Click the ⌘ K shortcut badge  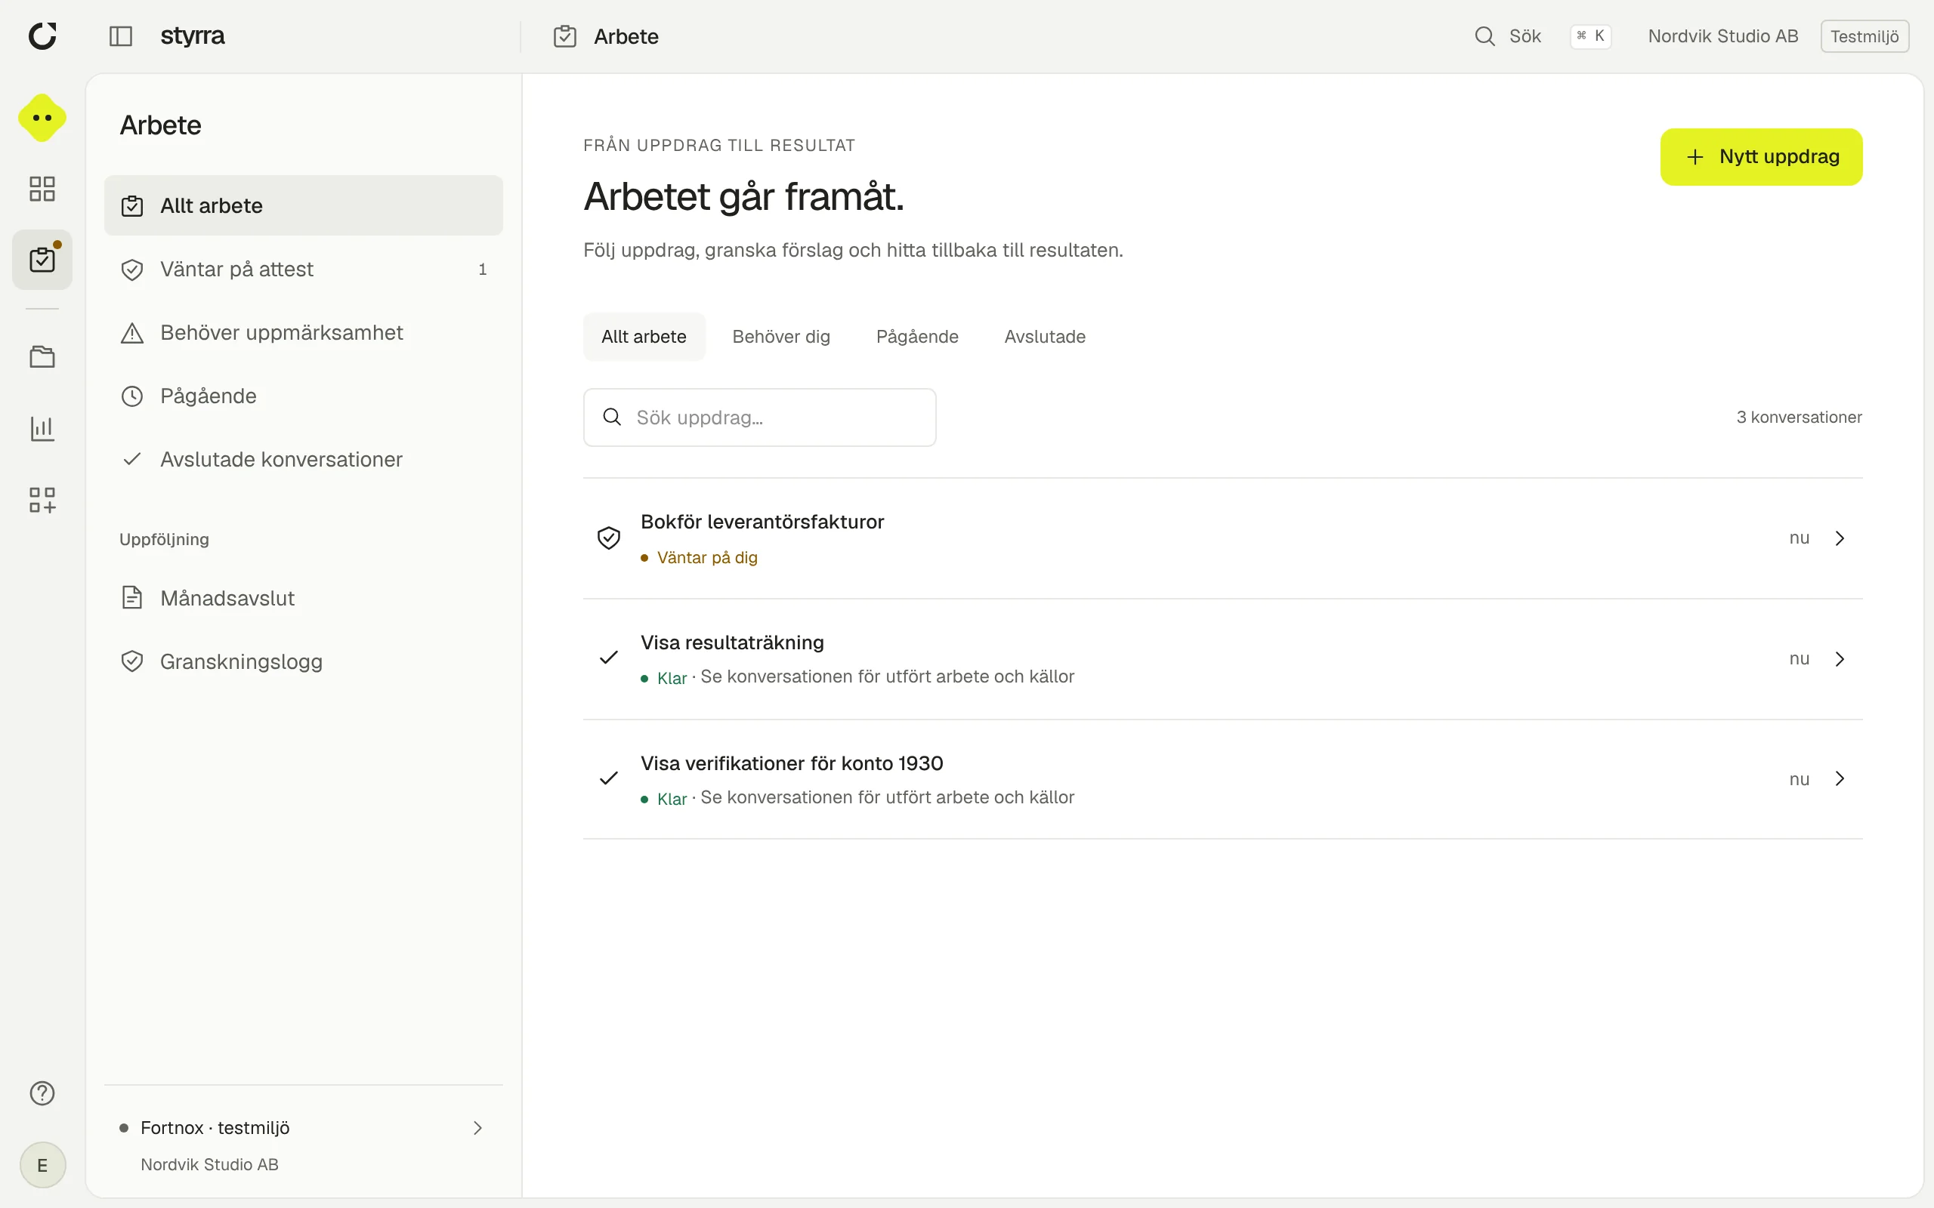tap(1590, 36)
